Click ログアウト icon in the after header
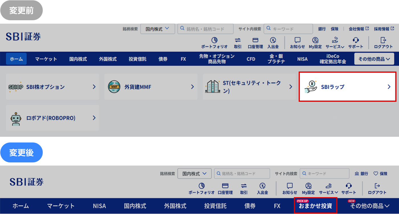This screenshot has height=214, width=399. tap(377, 189)
